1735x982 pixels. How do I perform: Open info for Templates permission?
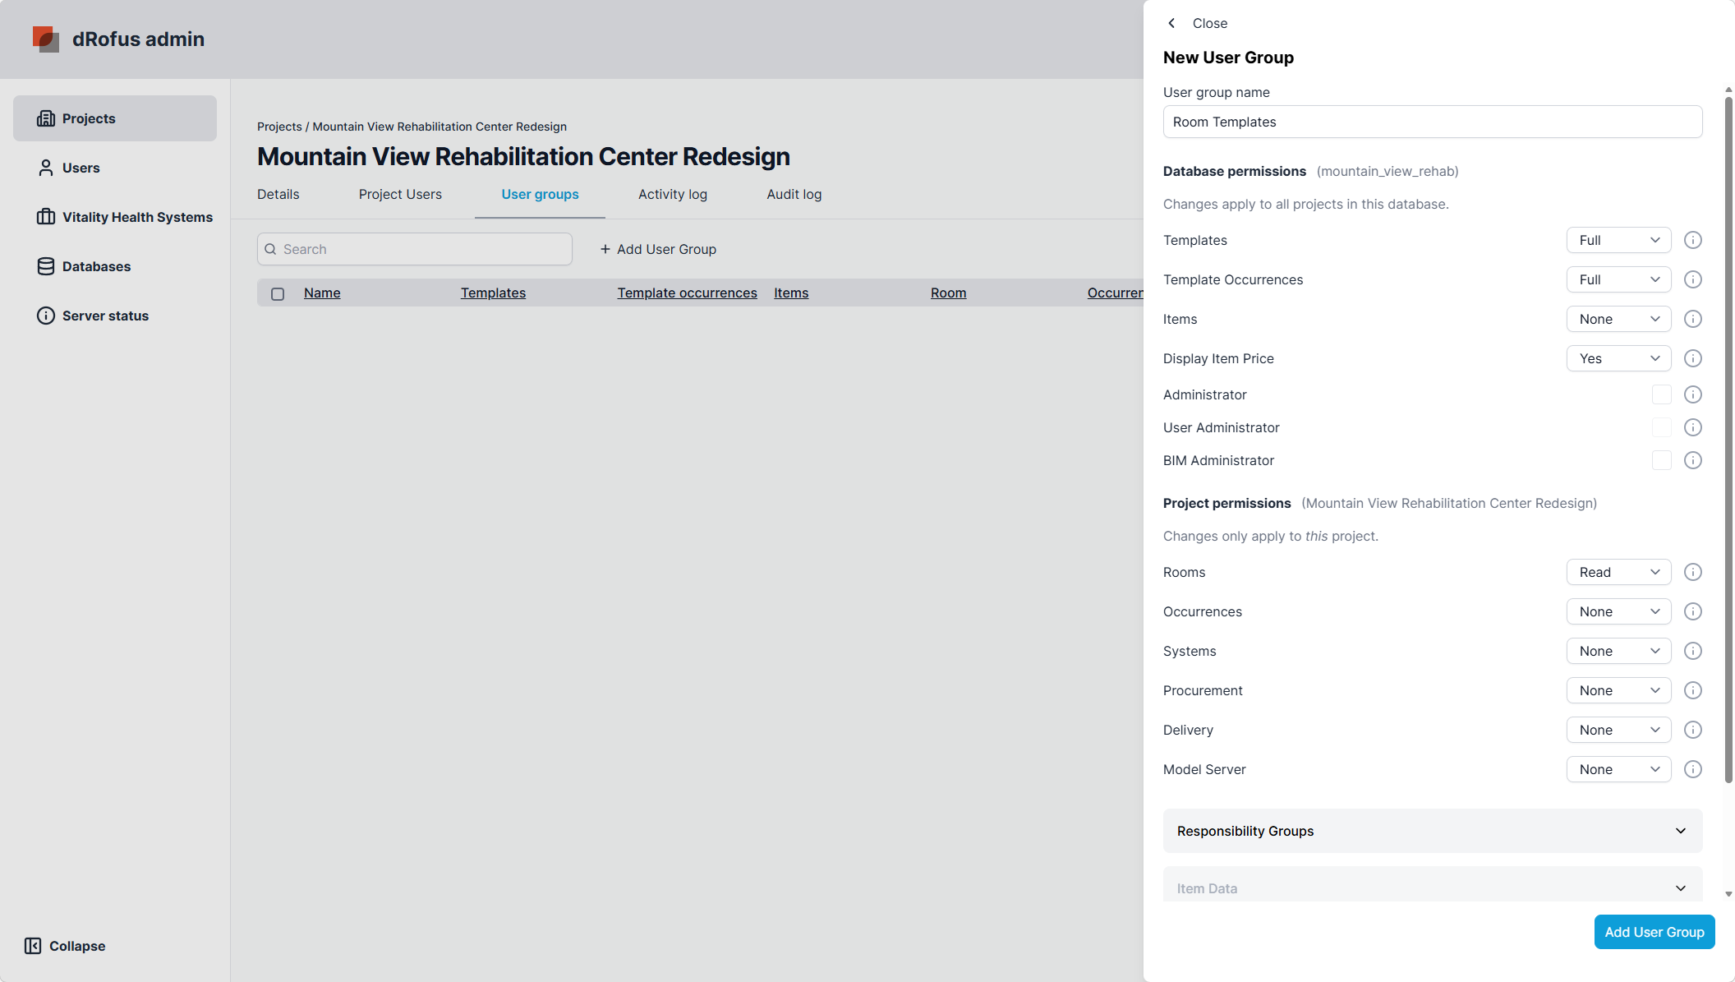[1692, 240]
